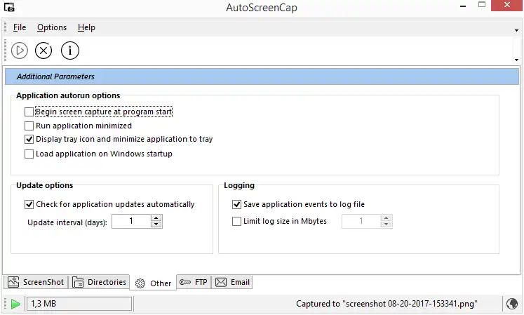Decrease update interval with down arrow
The image size is (524, 315).
coord(156,224)
